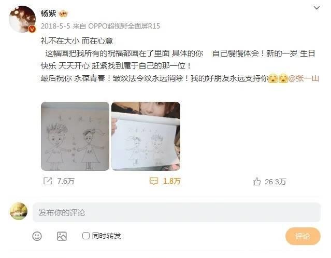Click the verified V badge on avatar
331x258 pixels.
(x=32, y=29)
